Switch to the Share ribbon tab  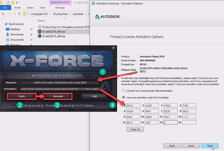click(30, 8)
